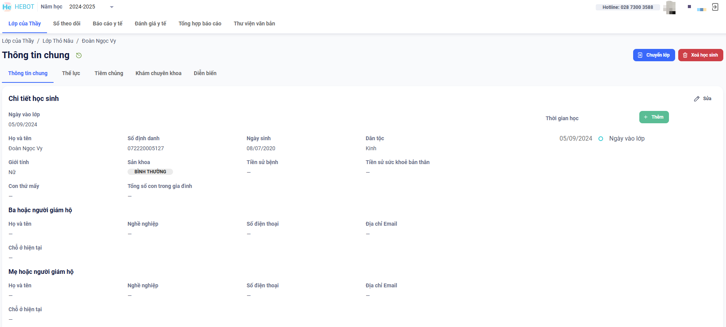Click the logout icon in header

(x=715, y=7)
